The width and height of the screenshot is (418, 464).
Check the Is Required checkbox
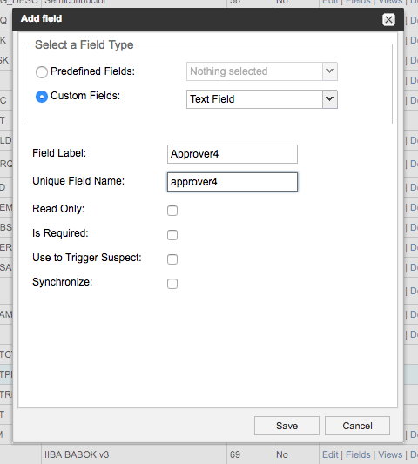point(172,235)
